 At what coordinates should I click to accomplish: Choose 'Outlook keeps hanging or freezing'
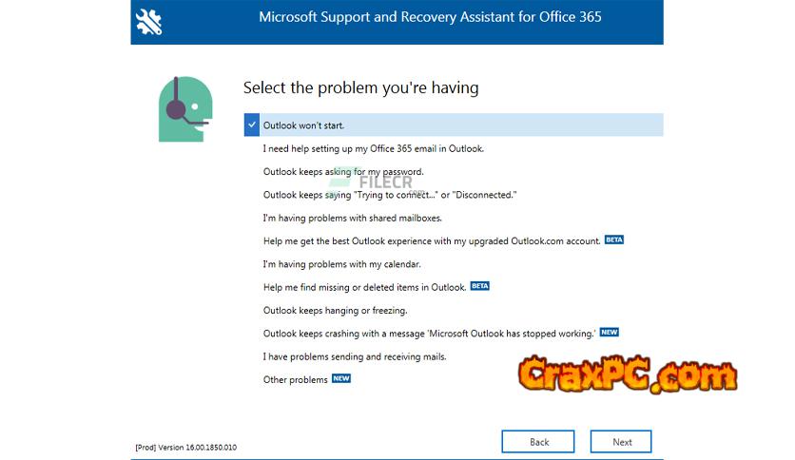335,310
